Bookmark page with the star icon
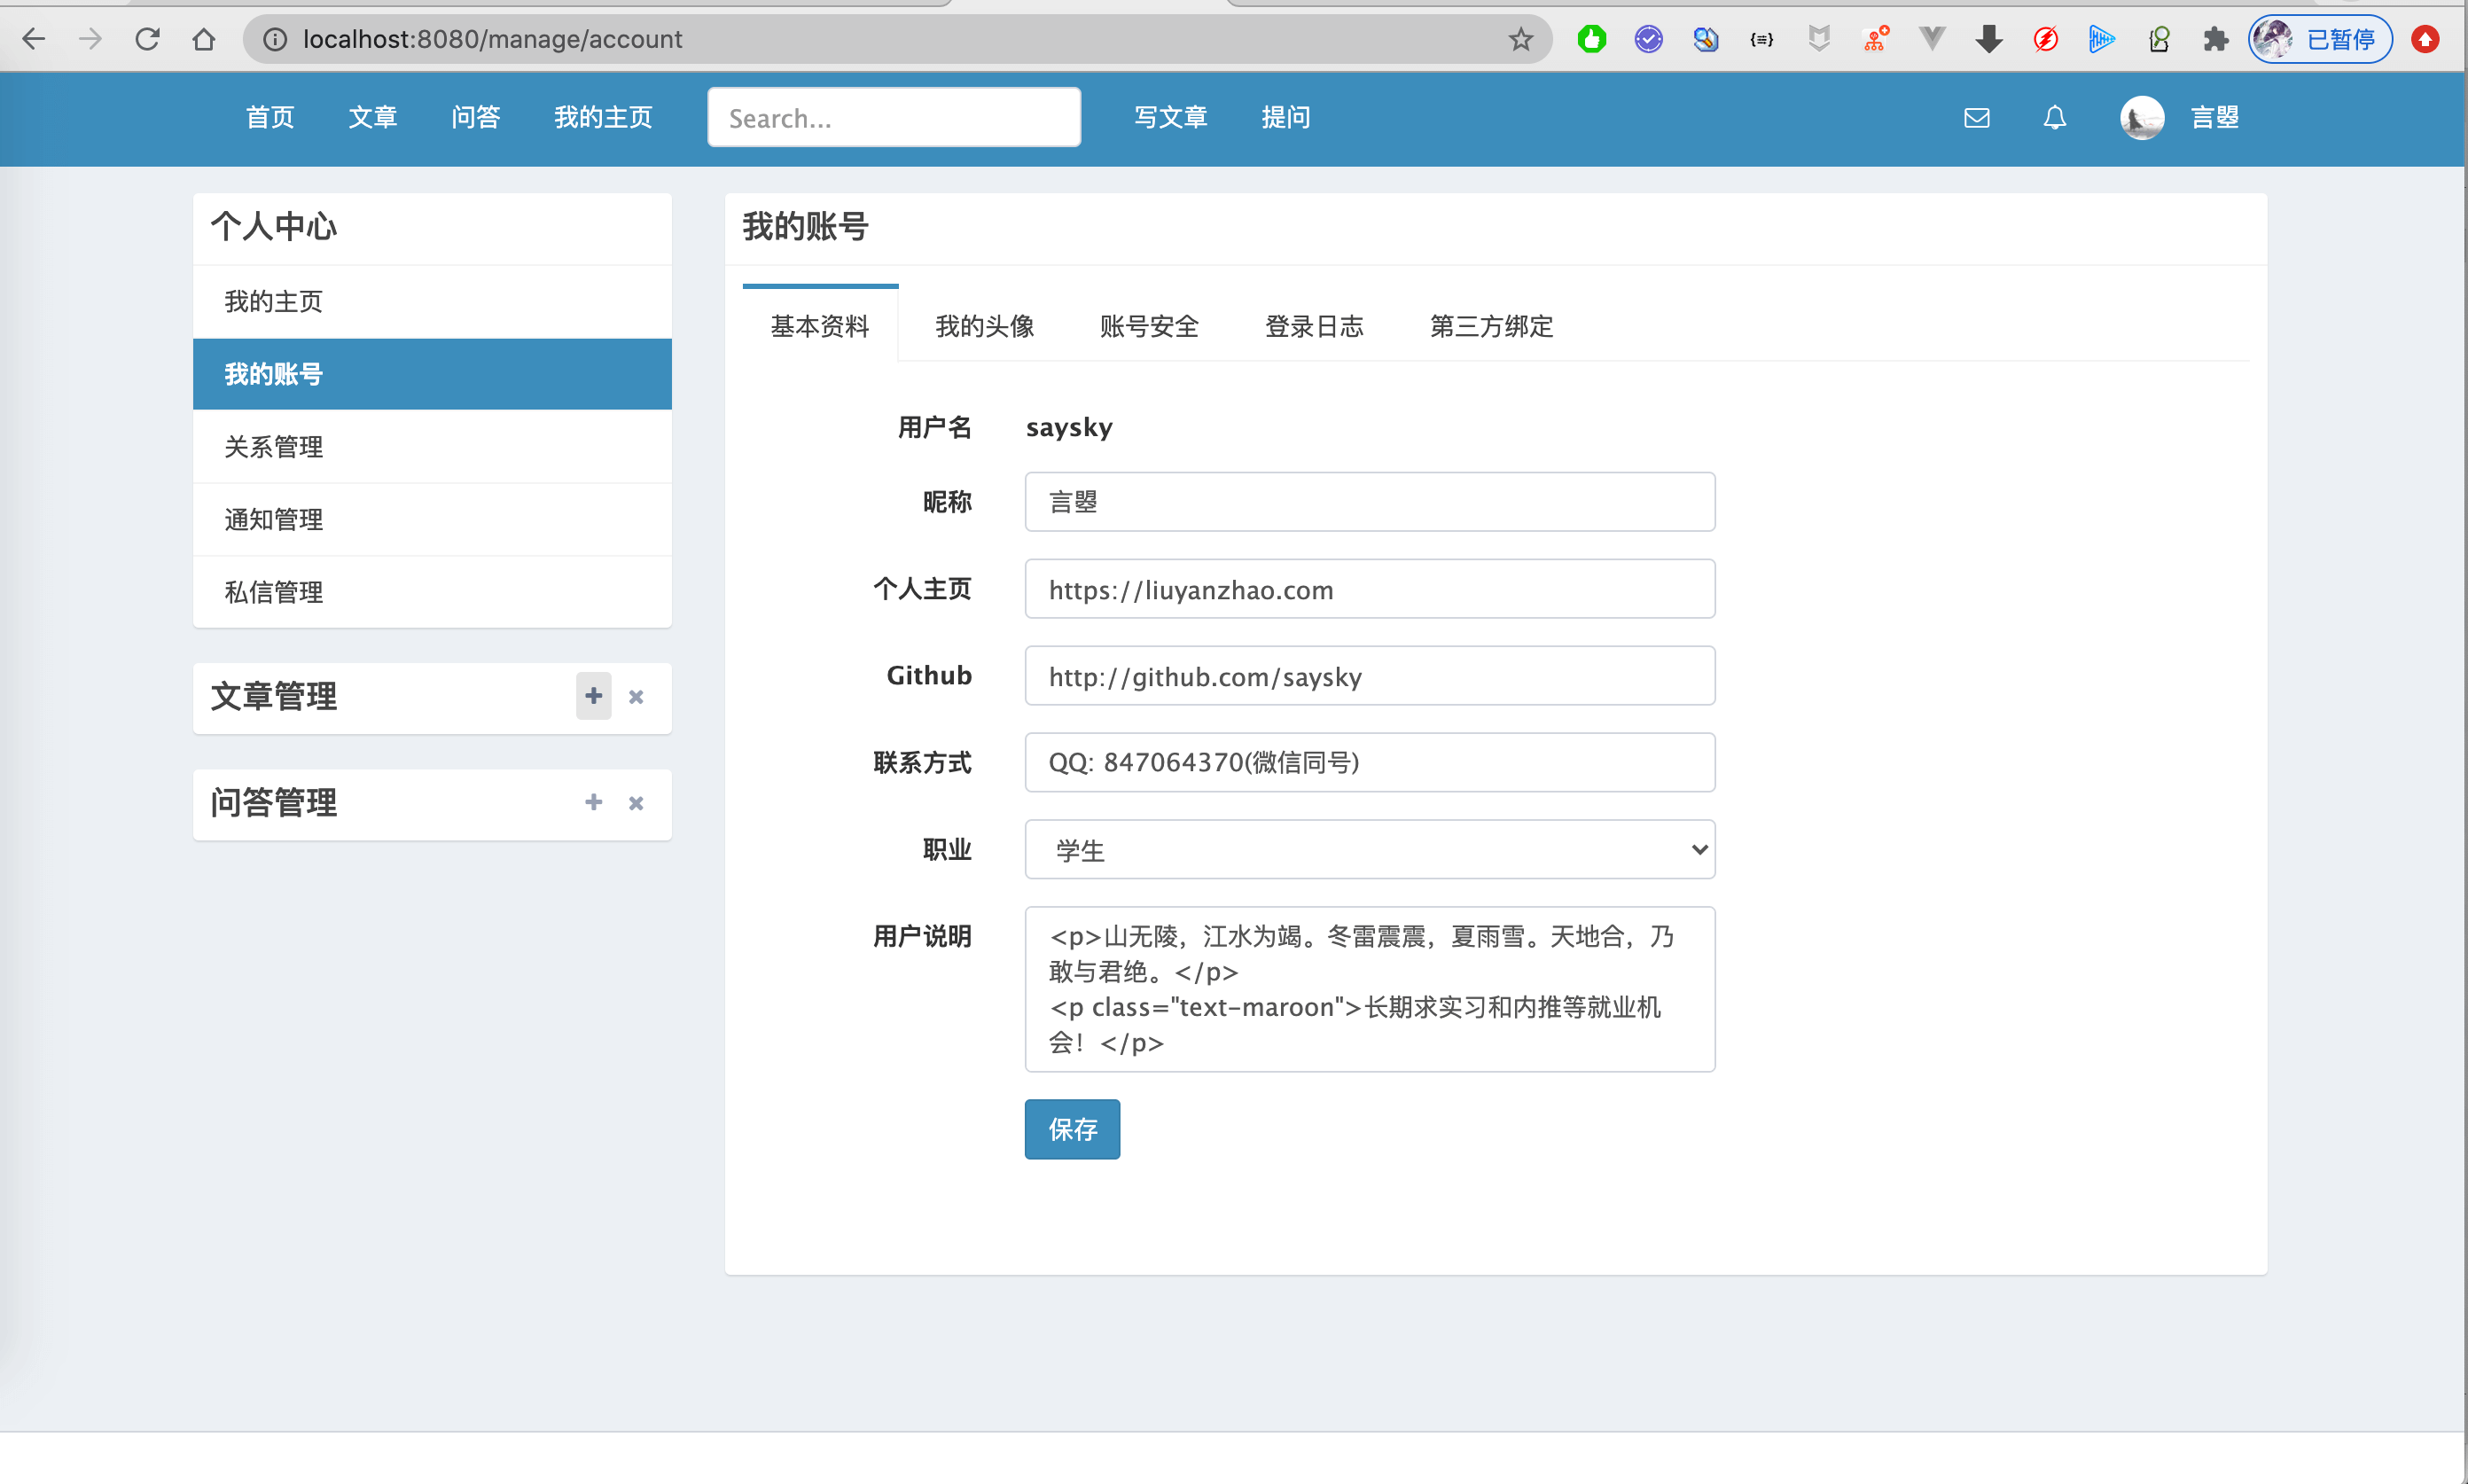 click(x=1520, y=39)
